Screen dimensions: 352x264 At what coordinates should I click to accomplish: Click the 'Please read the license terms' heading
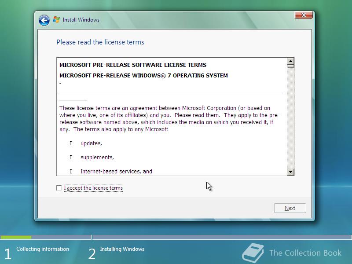pos(100,42)
